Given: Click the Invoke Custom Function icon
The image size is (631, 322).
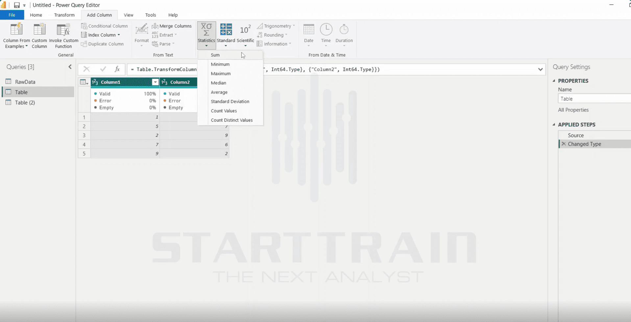Looking at the screenshot, I should 63,29.
